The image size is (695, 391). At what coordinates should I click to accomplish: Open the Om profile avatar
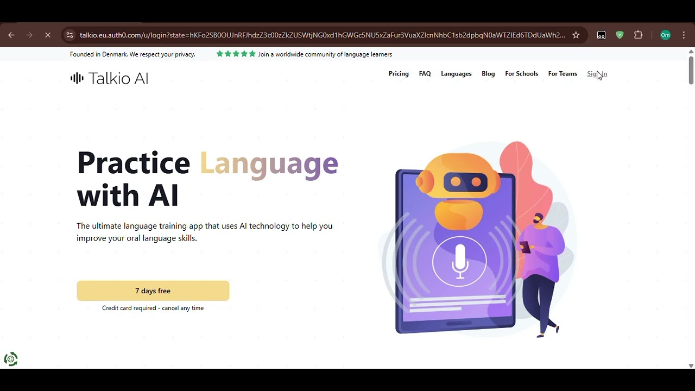(666, 35)
